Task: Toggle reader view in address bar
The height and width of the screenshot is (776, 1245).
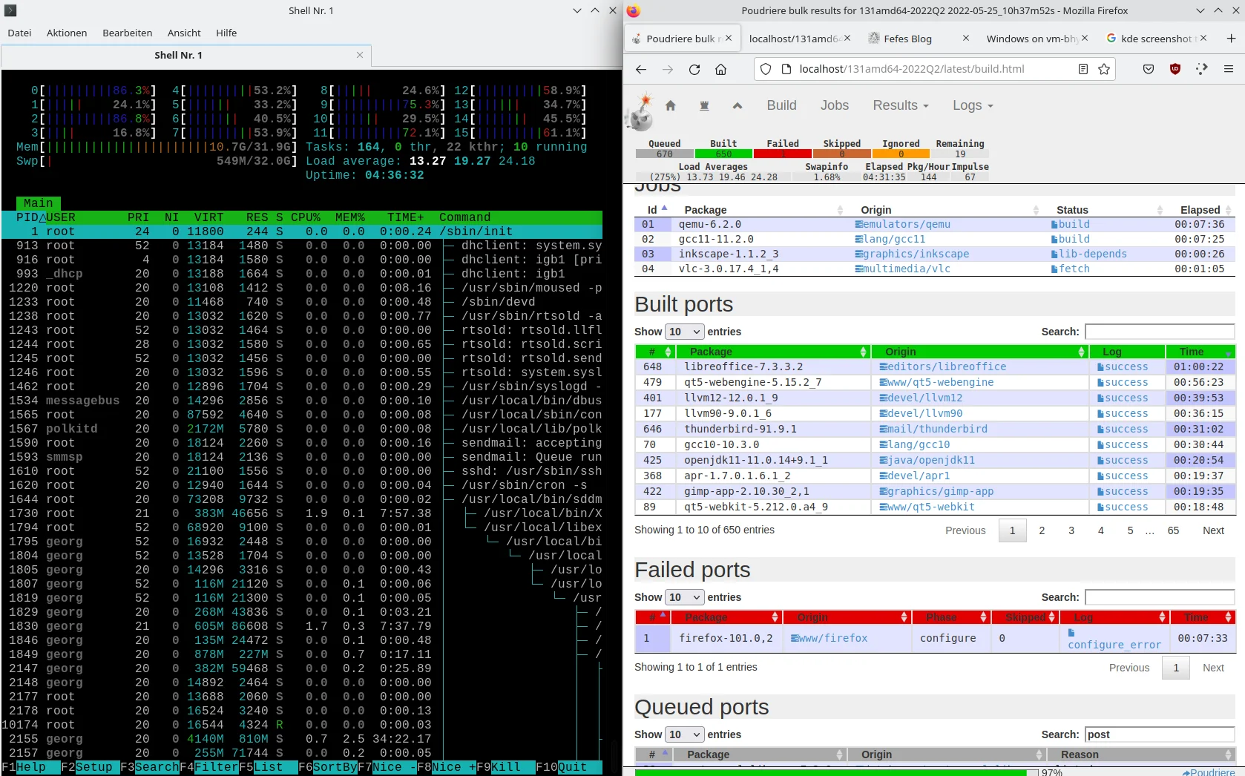Action: [1083, 69]
